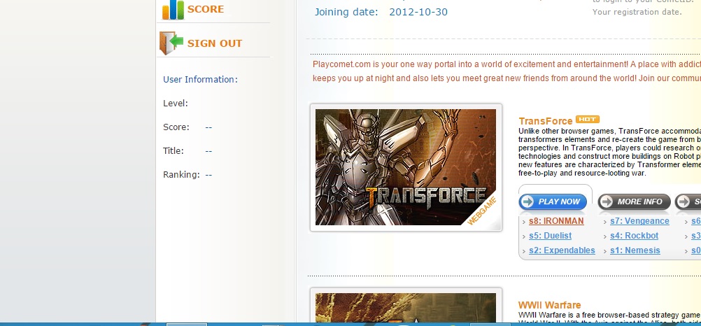Screen dimensions: 701x326
Task: Open the SCORE menu item
Action: (206, 10)
